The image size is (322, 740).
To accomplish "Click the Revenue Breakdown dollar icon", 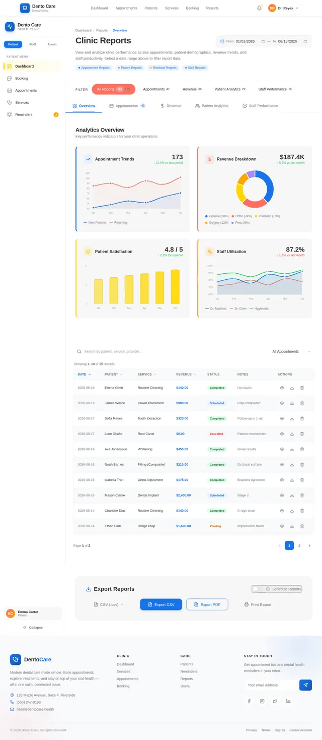I will pos(210,159).
